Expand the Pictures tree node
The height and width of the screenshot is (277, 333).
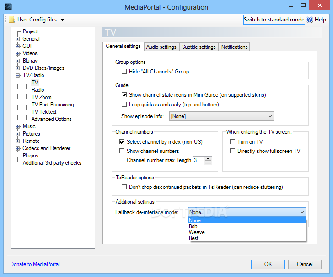point(18,134)
